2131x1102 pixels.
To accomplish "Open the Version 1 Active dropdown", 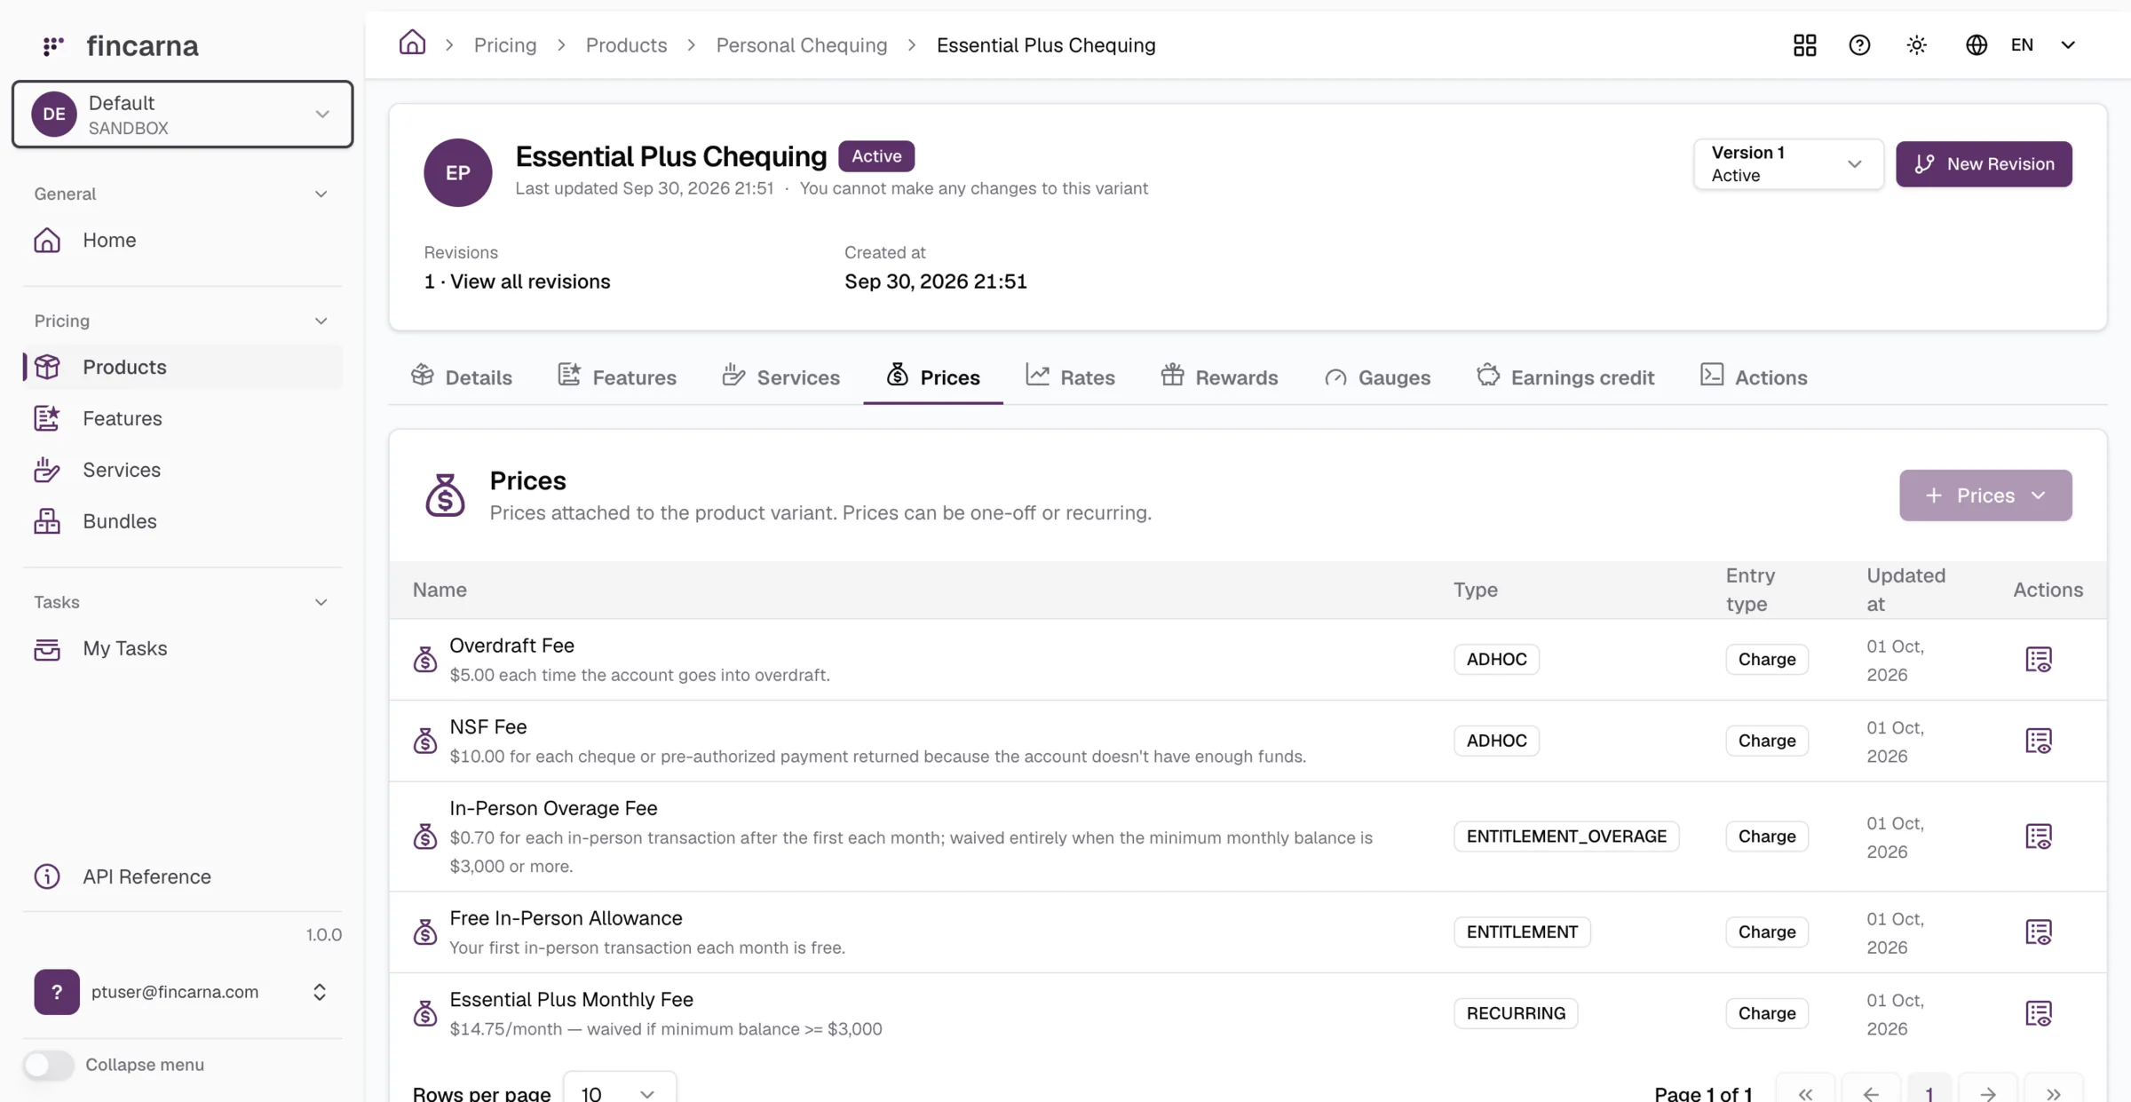I will 1787,164.
